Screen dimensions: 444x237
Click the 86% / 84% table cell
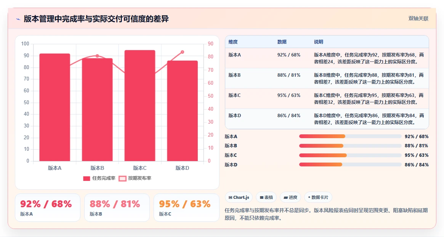289,115
